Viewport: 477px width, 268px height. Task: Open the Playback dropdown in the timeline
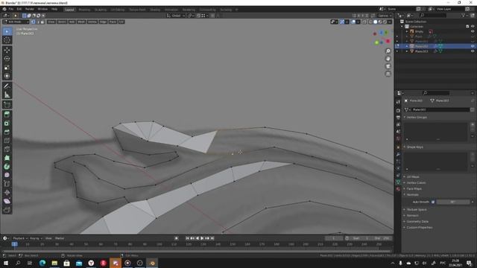(20, 238)
